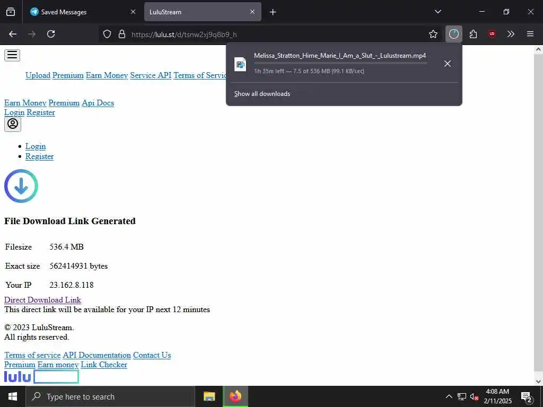Click the user account circle button
This screenshot has height=407, width=543.
click(13, 124)
